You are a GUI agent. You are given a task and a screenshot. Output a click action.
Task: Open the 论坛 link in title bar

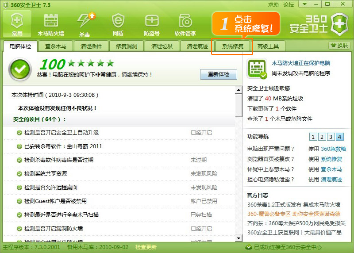(x=289, y=5)
